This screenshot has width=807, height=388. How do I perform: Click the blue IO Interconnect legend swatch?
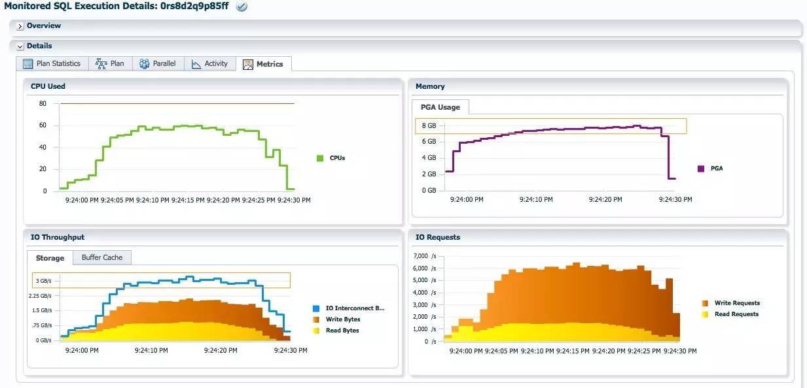click(x=316, y=308)
